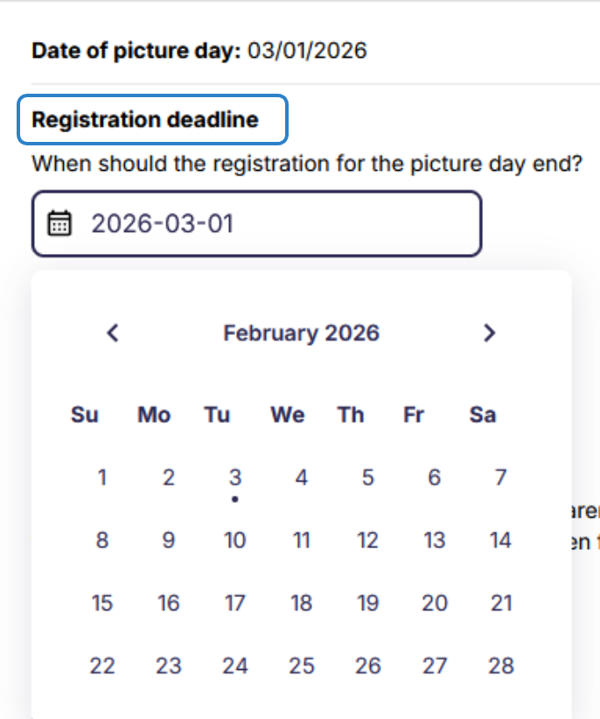Image resolution: width=600 pixels, height=719 pixels.
Task: Select February 28 in the calendar
Action: (500, 666)
